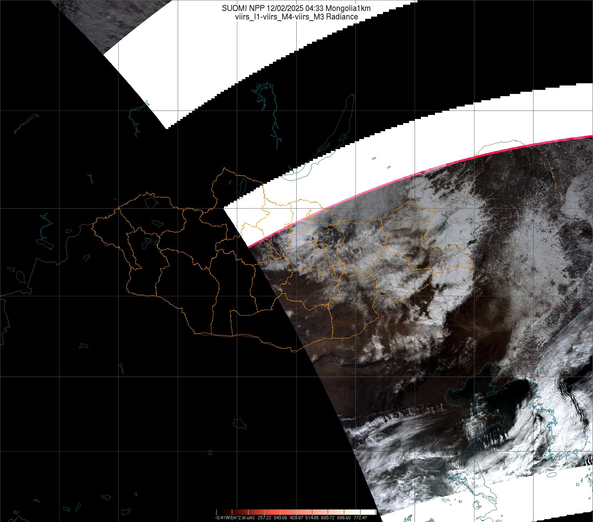Image resolution: width=593 pixels, height=522 pixels.
Task: Click the radiance color scale bar
Action: pyautogui.click(x=296, y=512)
